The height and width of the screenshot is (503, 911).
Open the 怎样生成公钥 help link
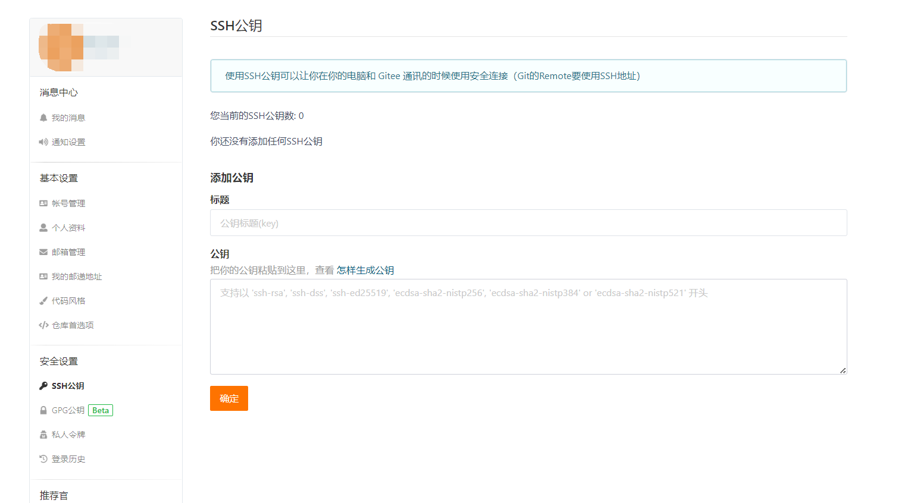[x=365, y=270]
